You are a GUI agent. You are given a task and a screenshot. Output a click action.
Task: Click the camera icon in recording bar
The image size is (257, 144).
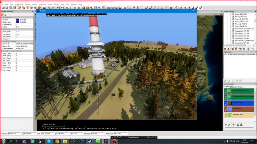point(152,137)
